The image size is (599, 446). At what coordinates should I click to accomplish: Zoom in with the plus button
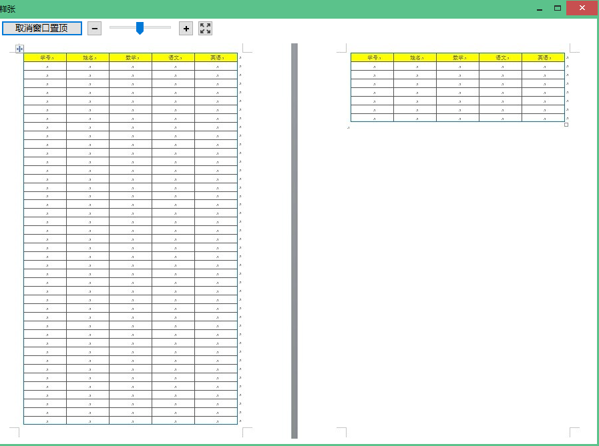(x=186, y=28)
